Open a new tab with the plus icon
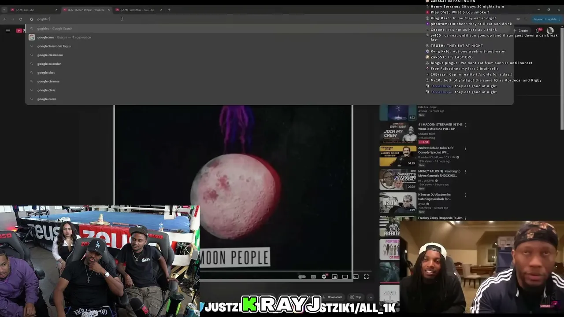 169,10
